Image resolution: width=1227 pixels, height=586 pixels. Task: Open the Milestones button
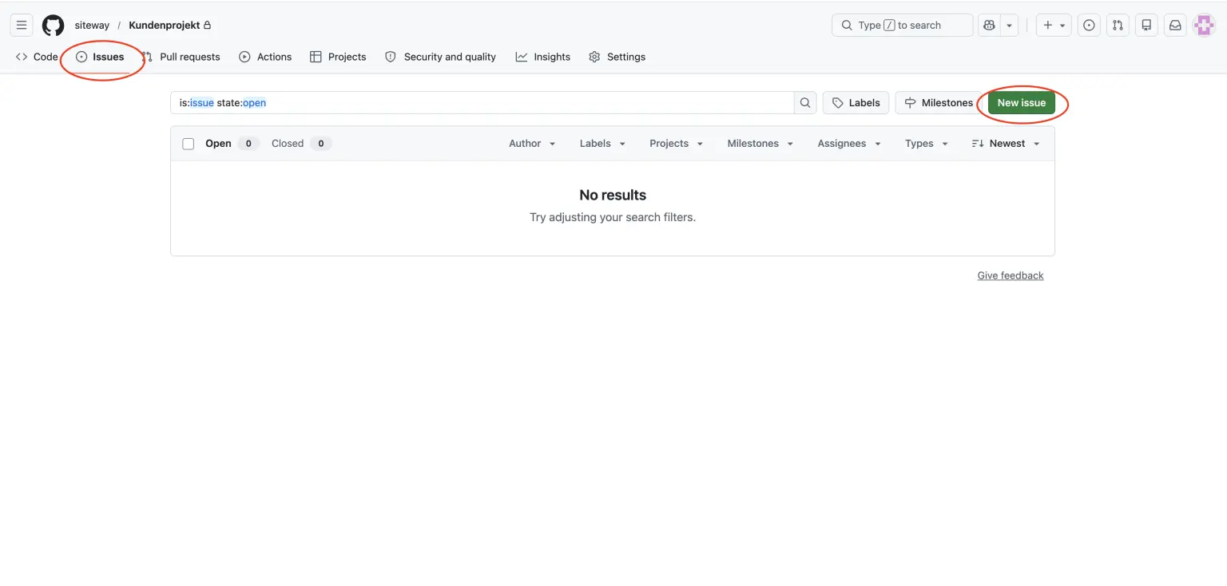pyautogui.click(x=939, y=103)
